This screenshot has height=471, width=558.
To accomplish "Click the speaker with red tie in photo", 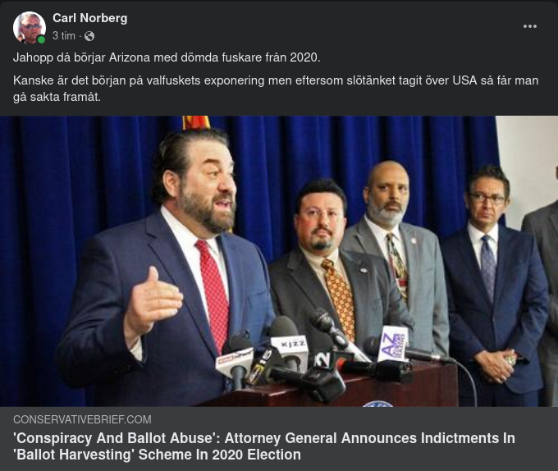I will 167,270.
